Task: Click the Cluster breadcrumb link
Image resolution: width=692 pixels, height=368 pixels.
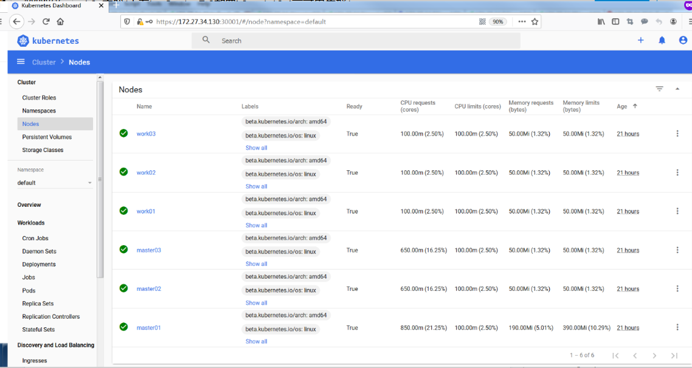Action: tap(44, 62)
